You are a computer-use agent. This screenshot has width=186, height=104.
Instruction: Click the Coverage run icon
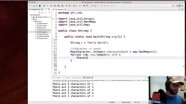pyautogui.click(x=58, y=6)
